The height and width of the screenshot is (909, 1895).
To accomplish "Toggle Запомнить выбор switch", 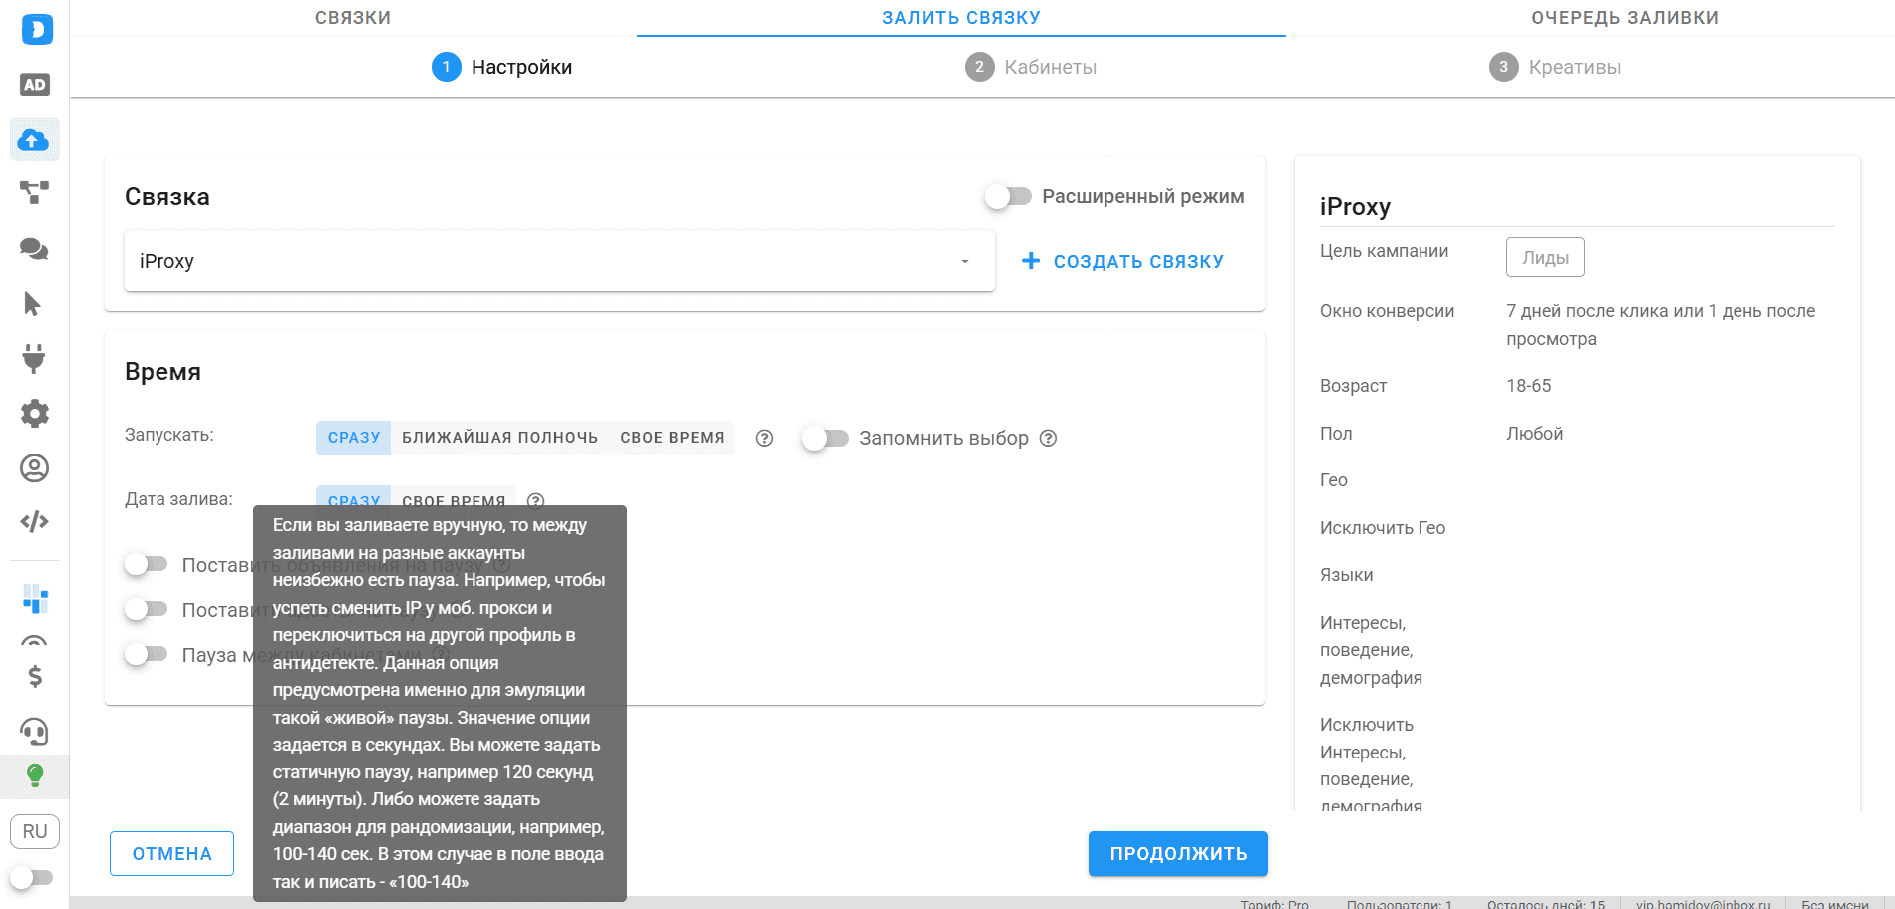I will click(x=825, y=439).
